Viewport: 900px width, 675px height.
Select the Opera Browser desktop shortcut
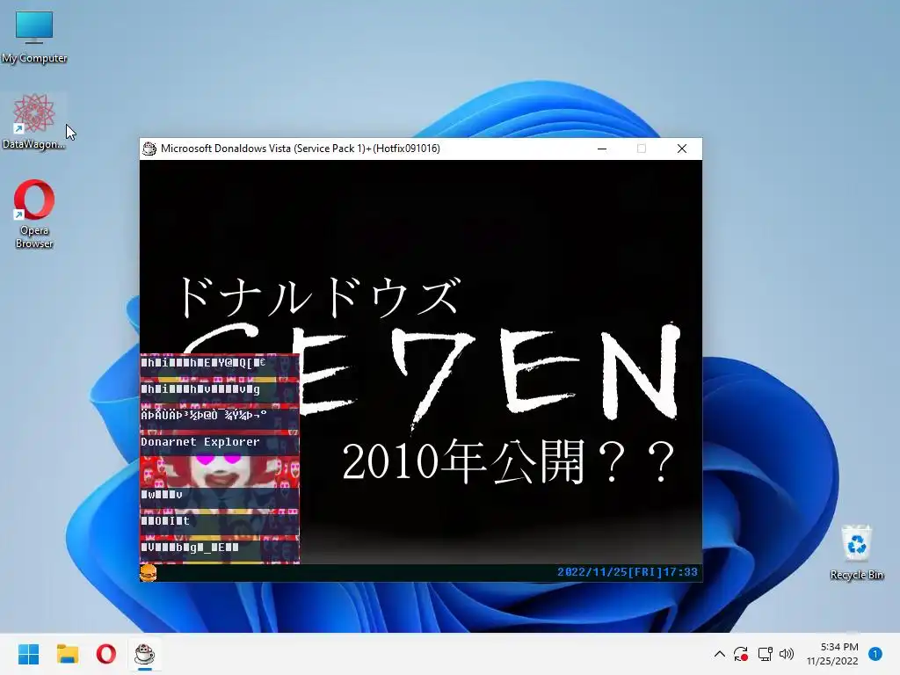tap(34, 214)
